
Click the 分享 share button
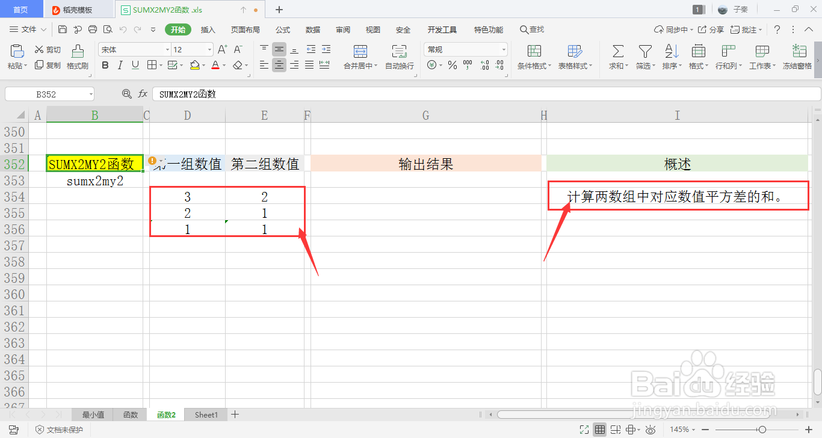point(711,29)
